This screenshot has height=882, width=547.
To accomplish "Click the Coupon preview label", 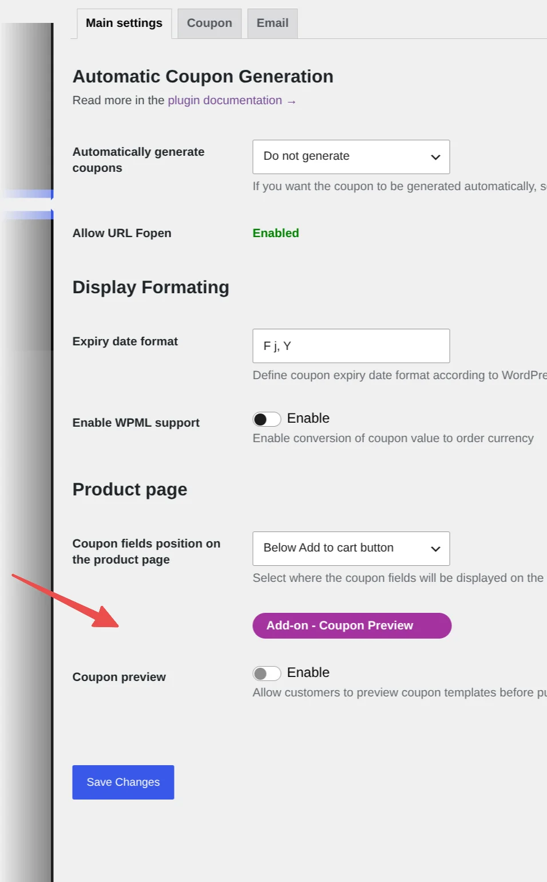I will coord(119,677).
